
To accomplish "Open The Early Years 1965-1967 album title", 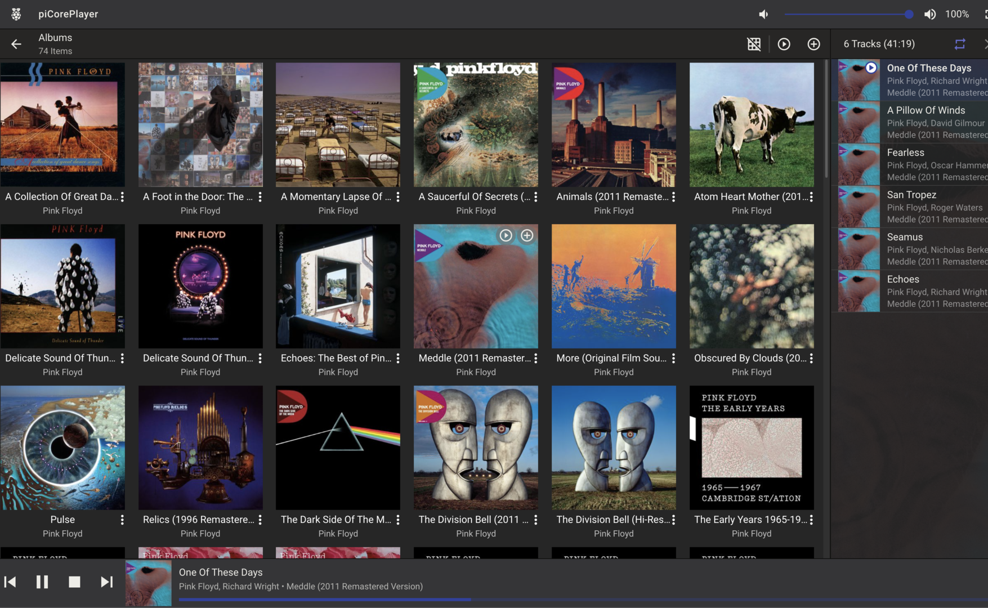I will point(750,520).
